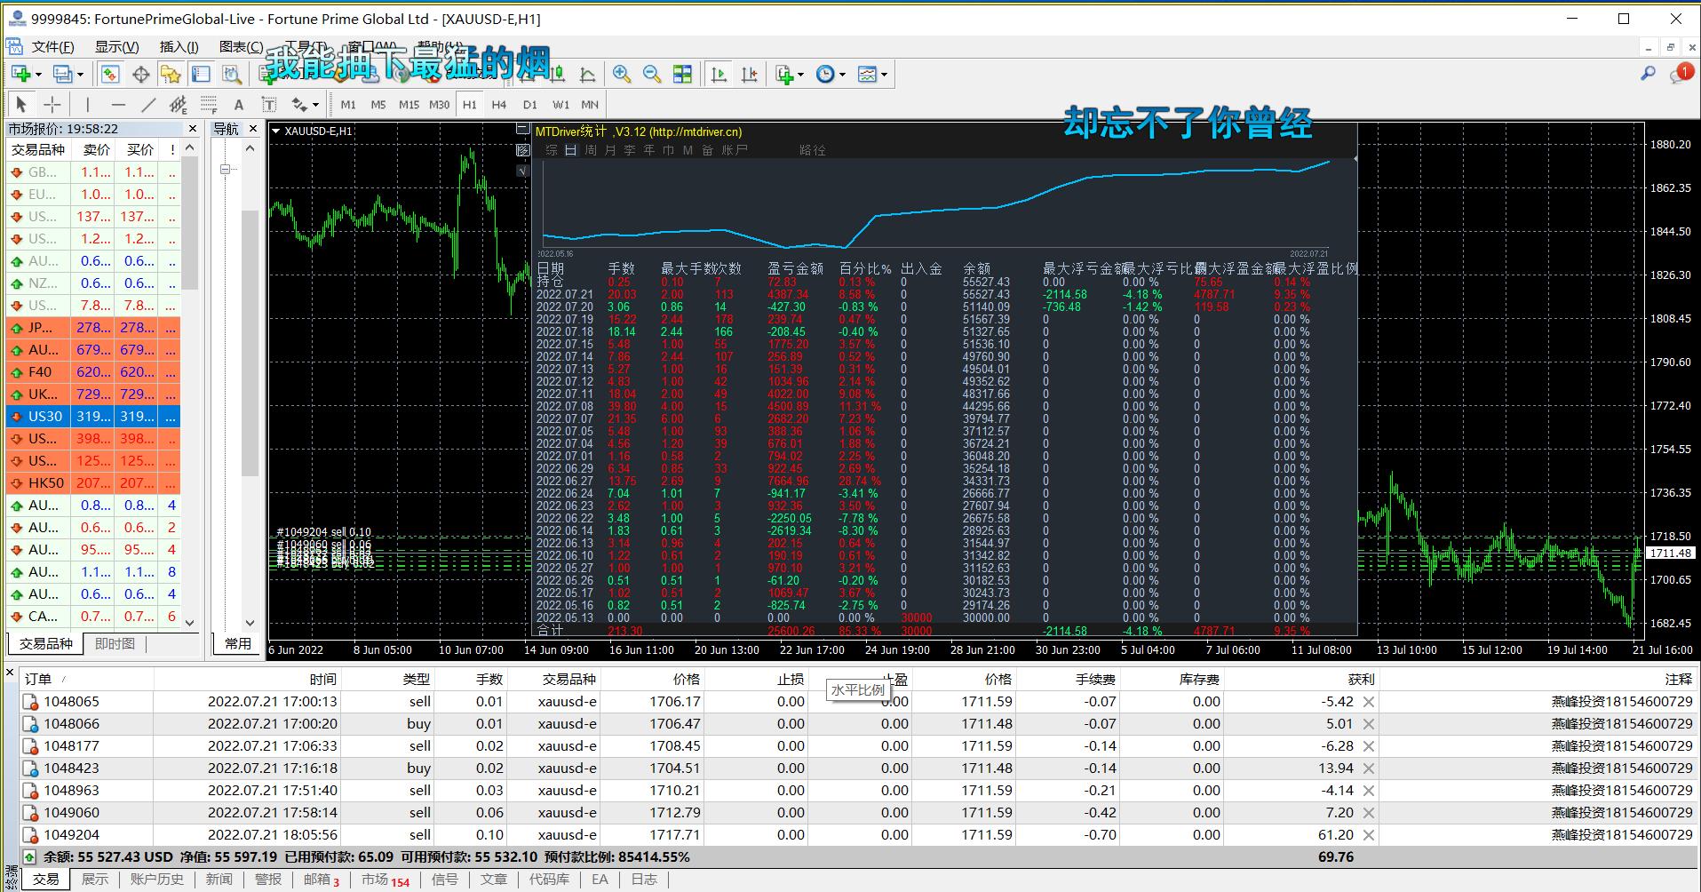Open the 账户 view in MTDriver
The image size is (1701, 892).
[735, 150]
